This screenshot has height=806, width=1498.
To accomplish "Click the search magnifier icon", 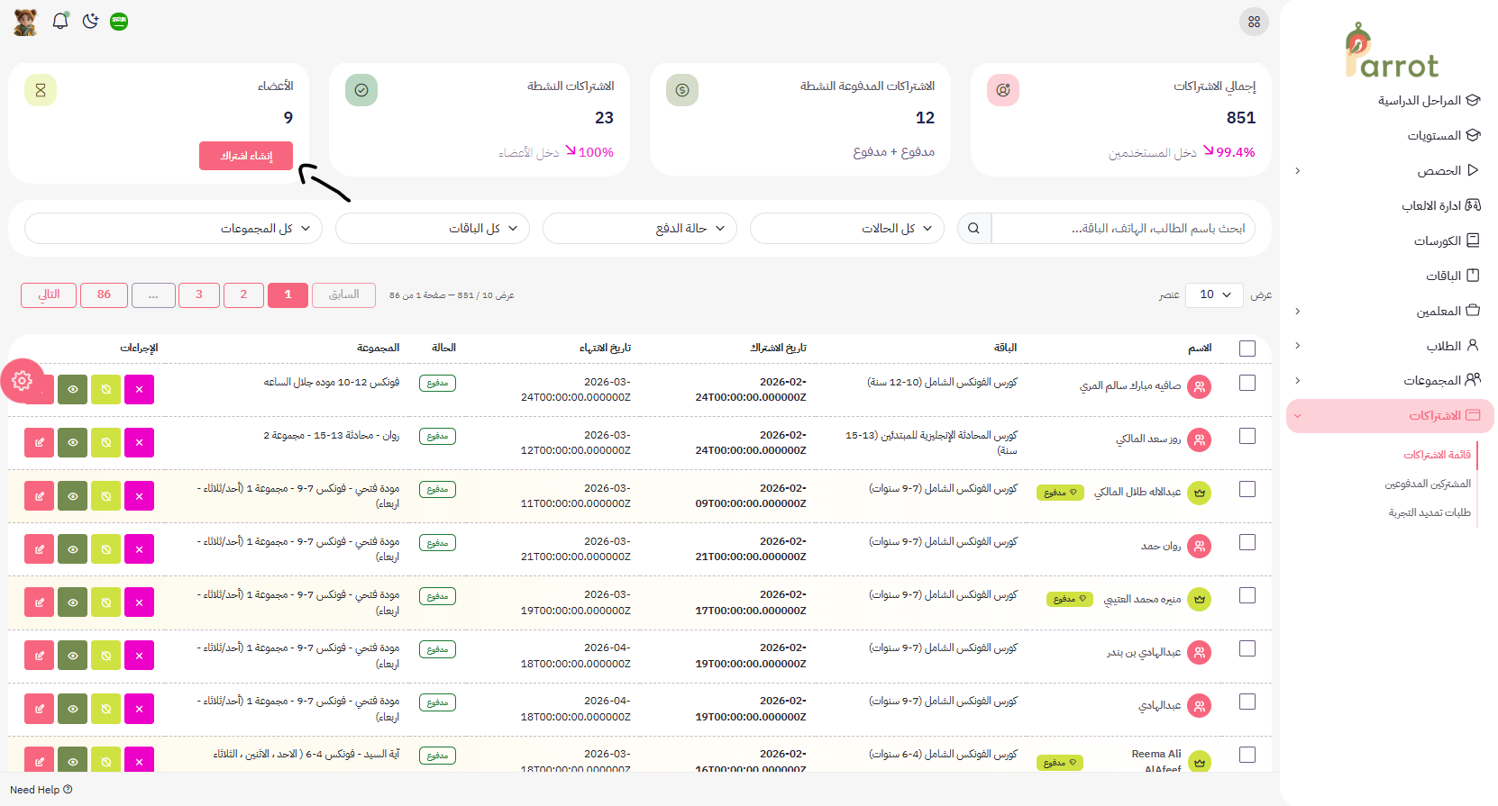I will click(973, 229).
